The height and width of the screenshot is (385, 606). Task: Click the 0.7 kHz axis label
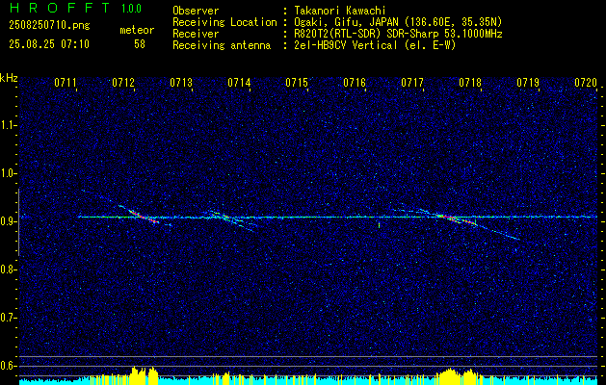click(x=7, y=318)
